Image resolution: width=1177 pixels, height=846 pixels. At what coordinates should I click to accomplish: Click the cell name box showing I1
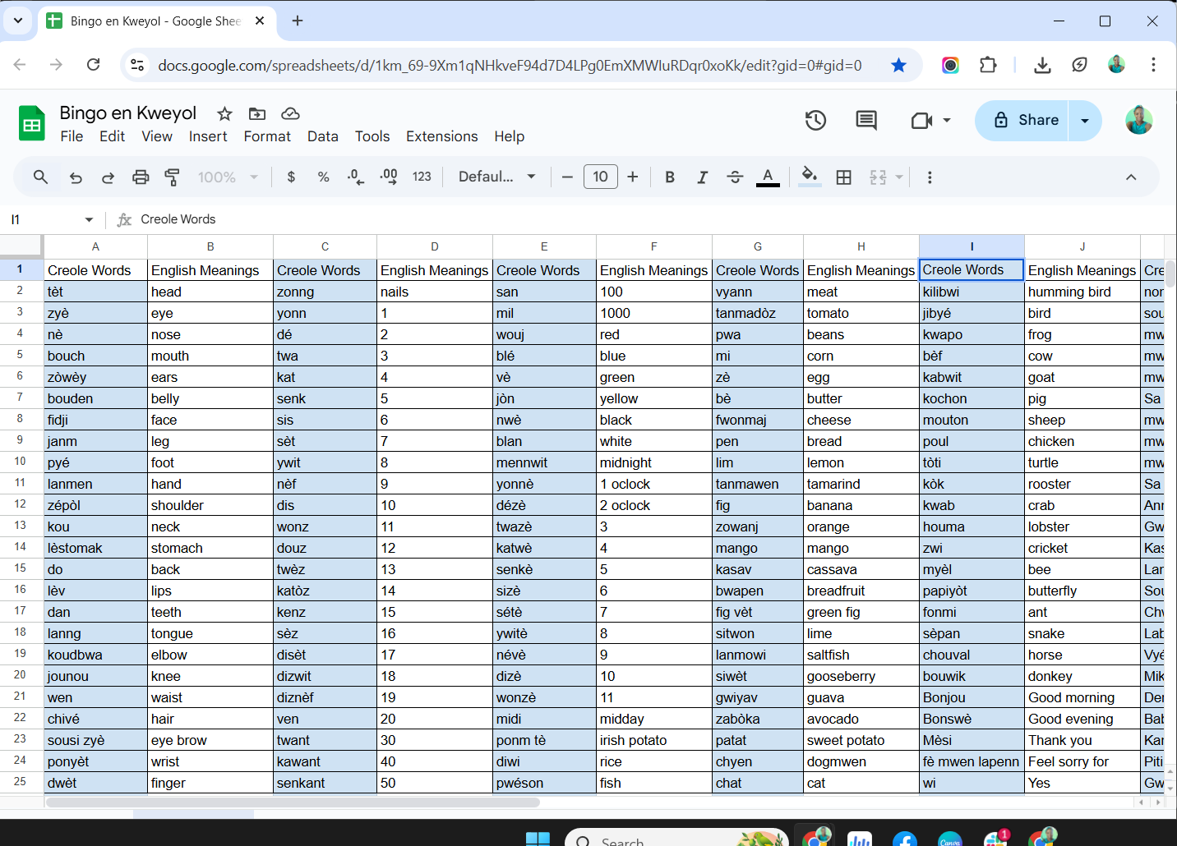[49, 219]
